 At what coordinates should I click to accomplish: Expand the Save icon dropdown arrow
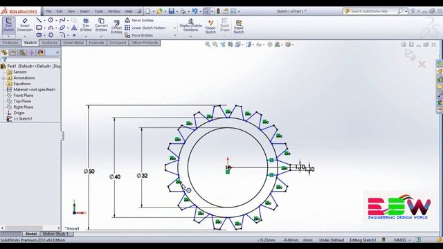point(177,12)
